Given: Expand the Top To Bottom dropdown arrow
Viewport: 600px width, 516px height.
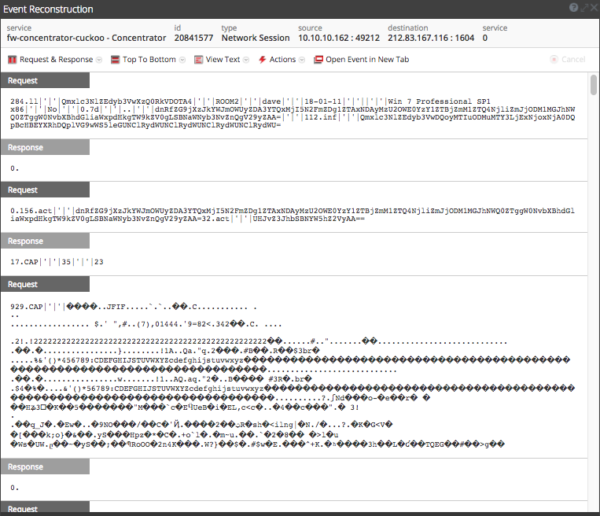Looking at the screenshot, I should (x=182, y=60).
